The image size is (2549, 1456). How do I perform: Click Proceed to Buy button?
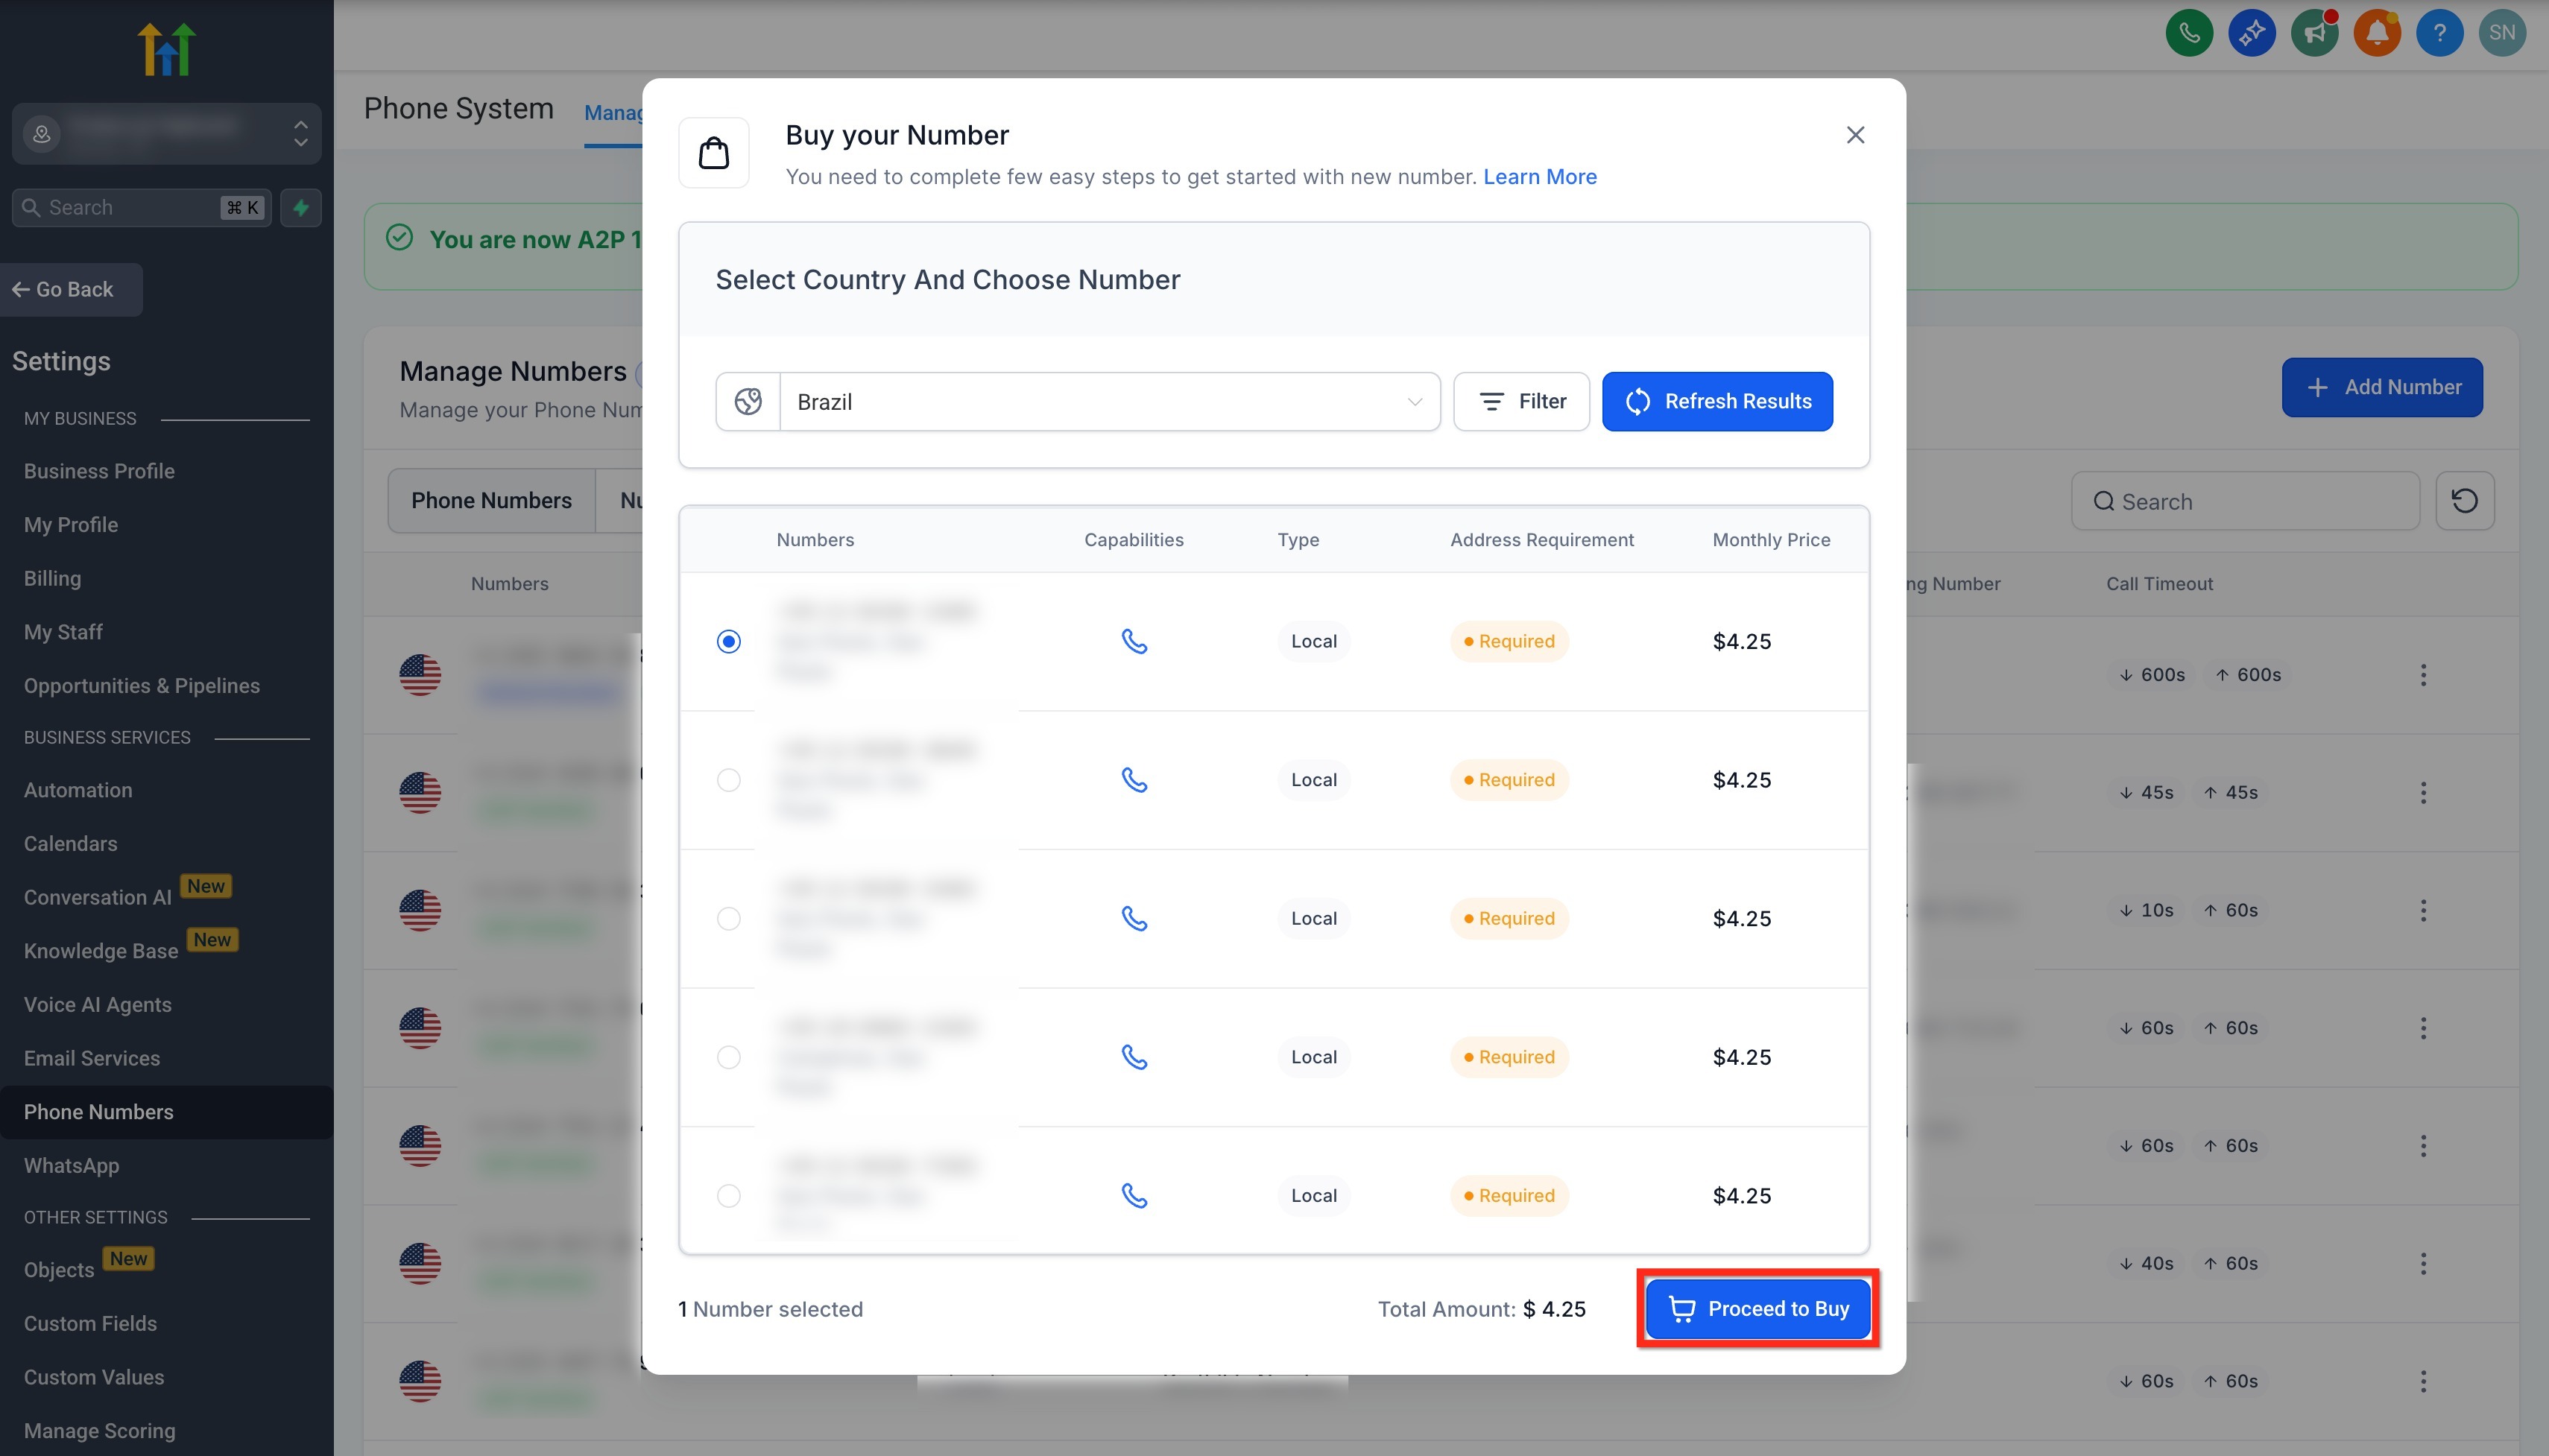[1757, 1308]
